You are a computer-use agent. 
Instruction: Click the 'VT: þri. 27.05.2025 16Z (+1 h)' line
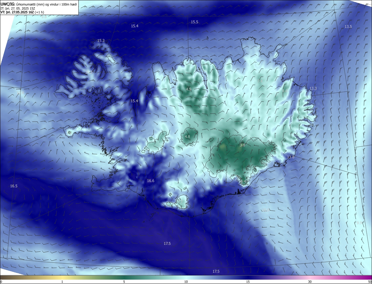22,12
